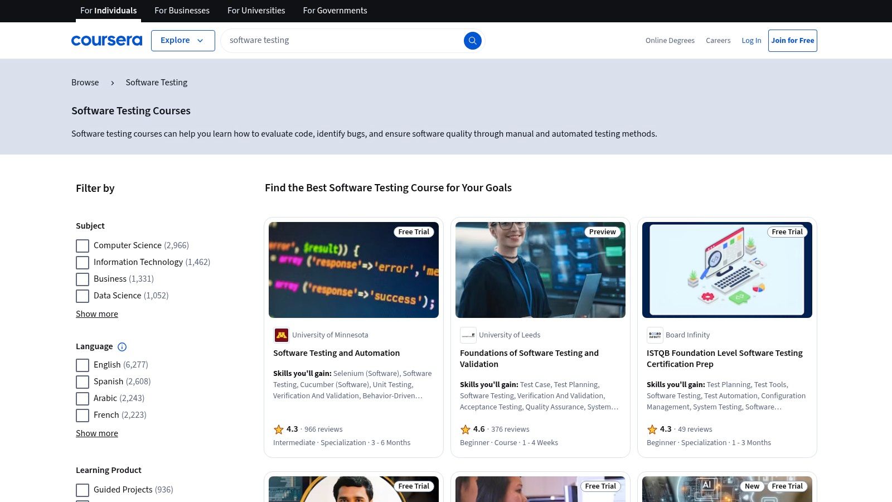Select the English language checkbox
Viewport: 892px width, 502px height.
[x=83, y=365]
